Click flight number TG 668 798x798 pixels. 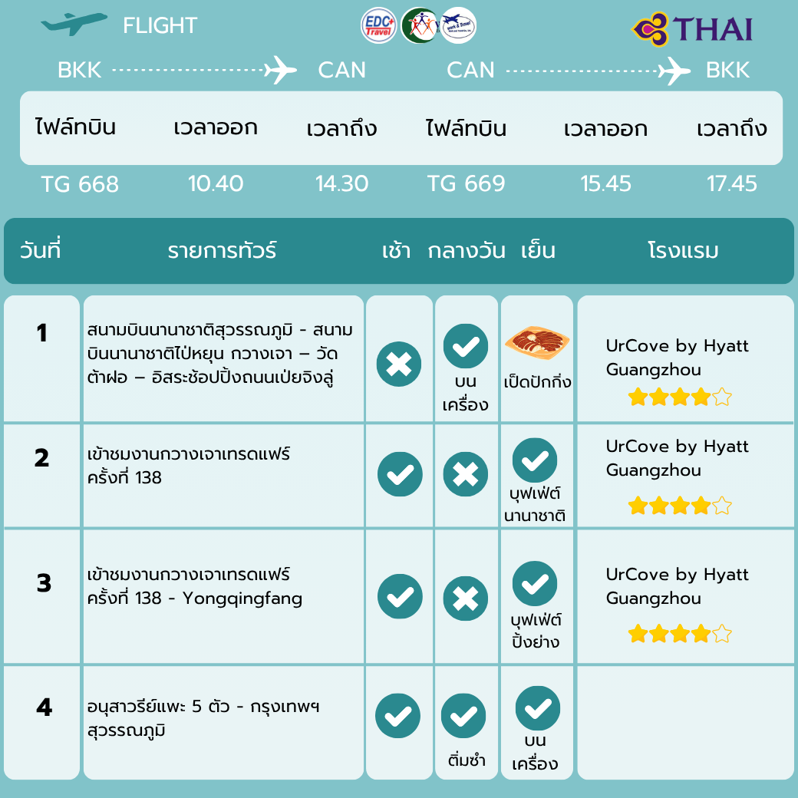pyautogui.click(x=80, y=184)
